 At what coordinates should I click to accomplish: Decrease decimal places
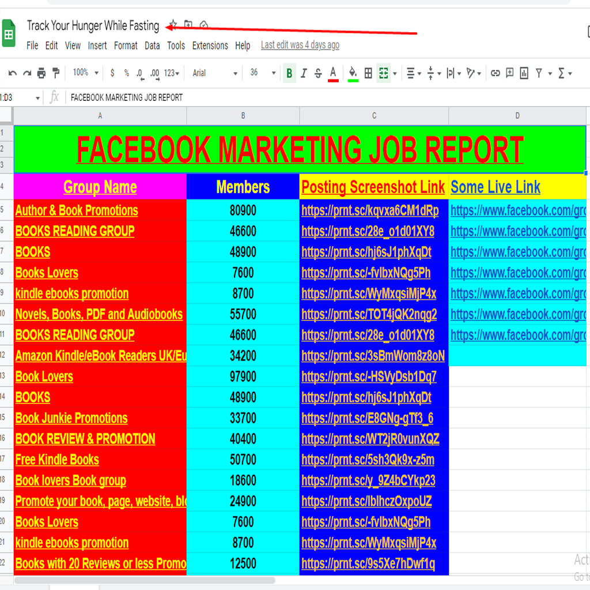coord(140,73)
